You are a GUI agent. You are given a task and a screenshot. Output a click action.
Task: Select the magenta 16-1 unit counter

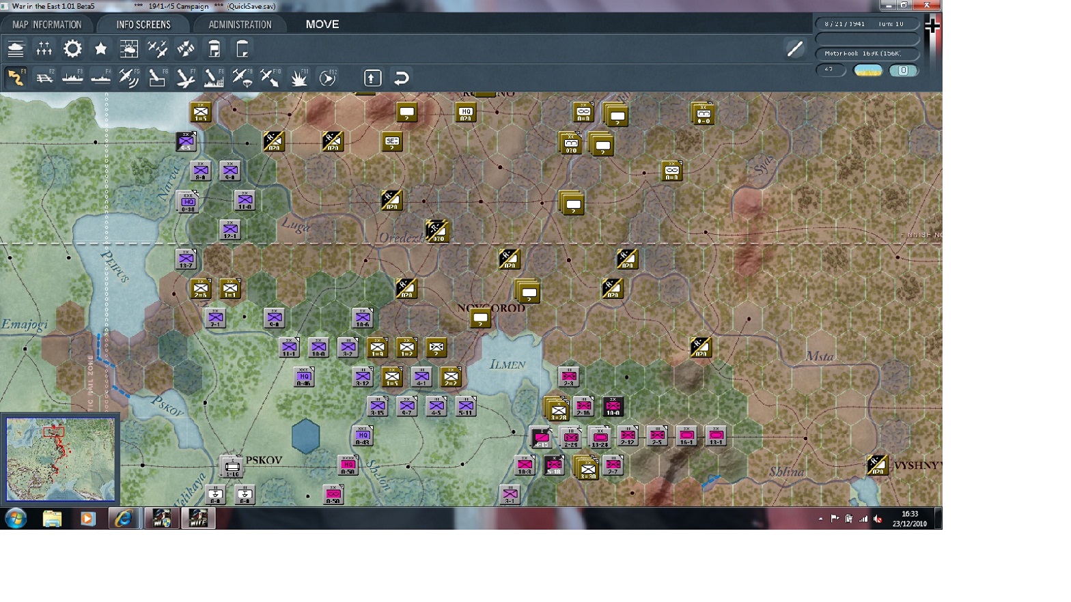[x=686, y=435]
